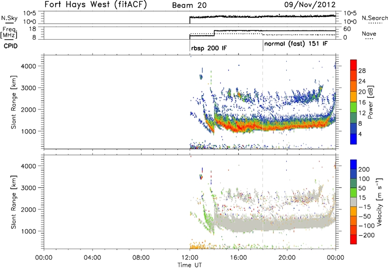The height and width of the screenshot is (268, 388).
Task: Click the 'N.Sky' legend label
Action: tap(9, 18)
